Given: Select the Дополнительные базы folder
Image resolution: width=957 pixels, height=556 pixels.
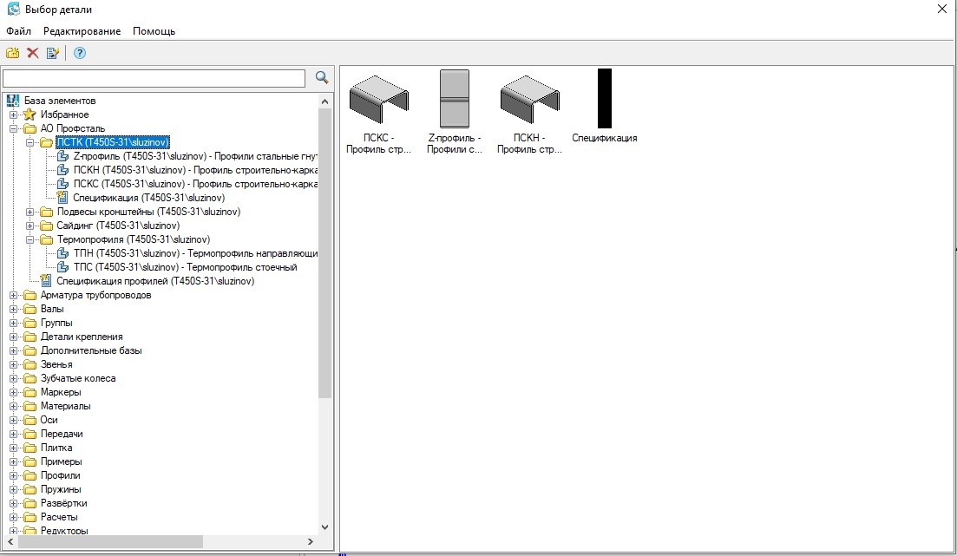Looking at the screenshot, I should tap(91, 351).
